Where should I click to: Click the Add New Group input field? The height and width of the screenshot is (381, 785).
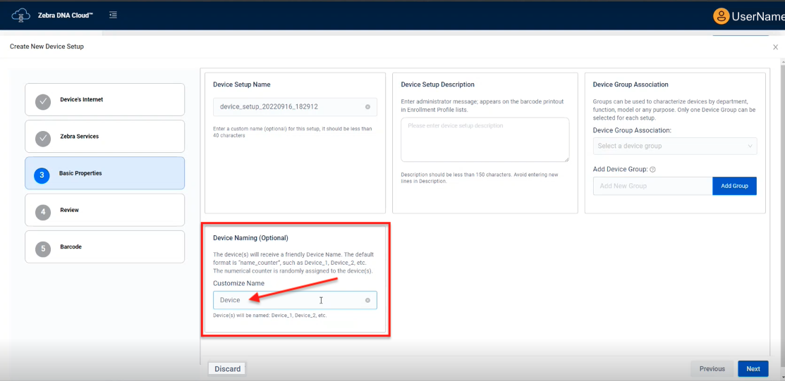[652, 186]
